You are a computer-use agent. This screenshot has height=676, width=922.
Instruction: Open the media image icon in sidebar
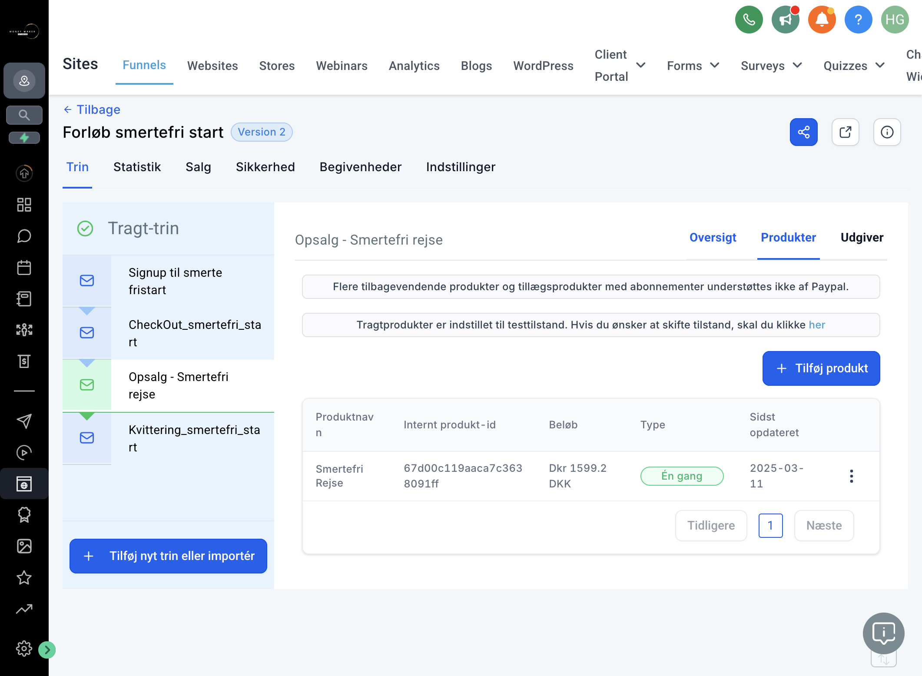click(24, 546)
